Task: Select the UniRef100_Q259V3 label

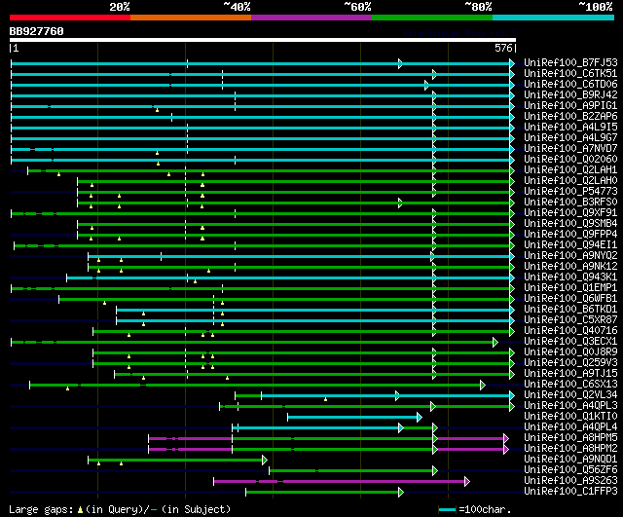Action: [570, 363]
